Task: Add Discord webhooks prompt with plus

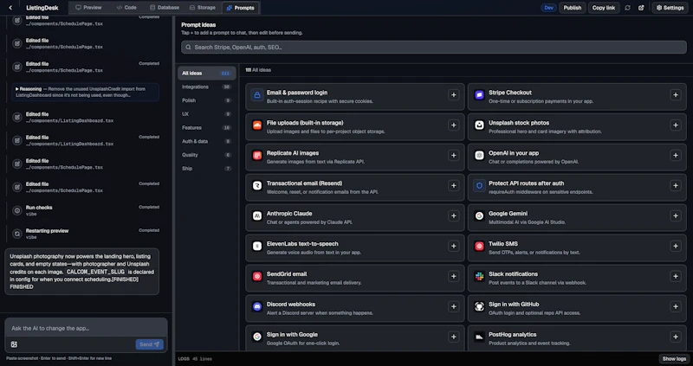Action: click(453, 306)
